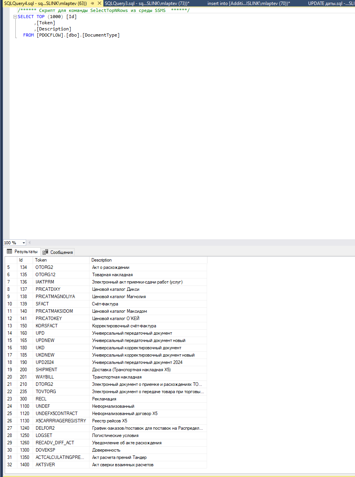Select the X5CARRRIAGEREGISTRY token cell
The width and height of the screenshot is (355, 477).
coord(61,421)
